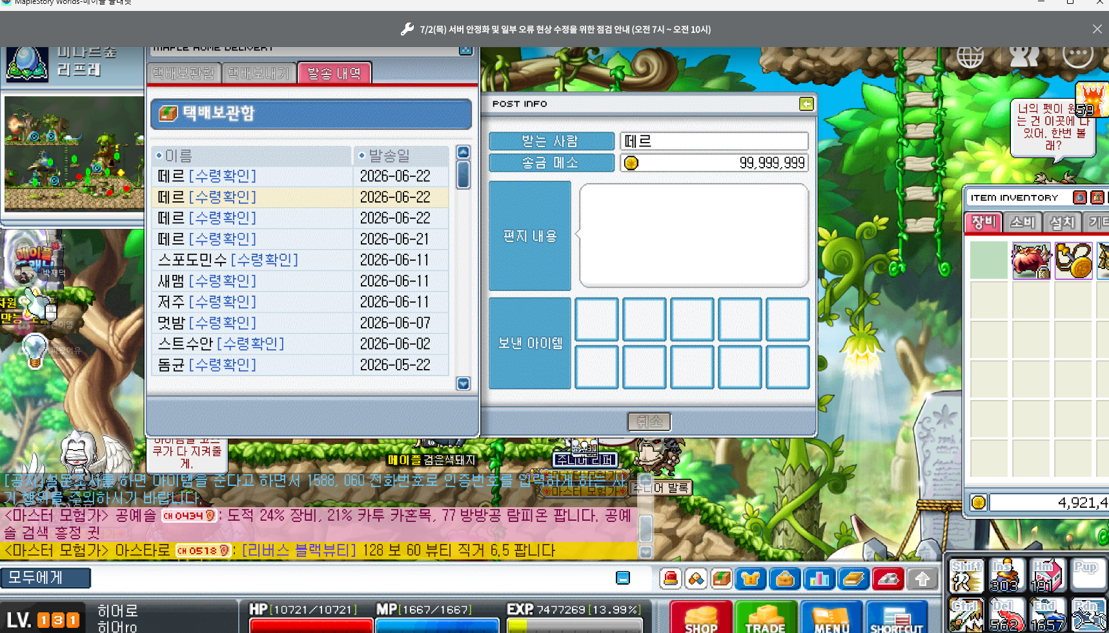Open the MENU button
Screen dimensions: 1109x633
click(831, 618)
